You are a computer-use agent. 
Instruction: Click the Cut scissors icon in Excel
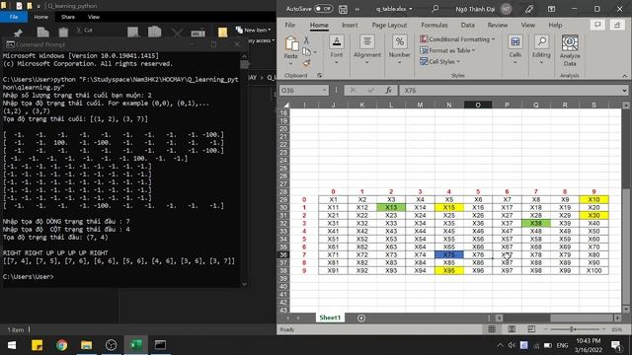(x=306, y=39)
